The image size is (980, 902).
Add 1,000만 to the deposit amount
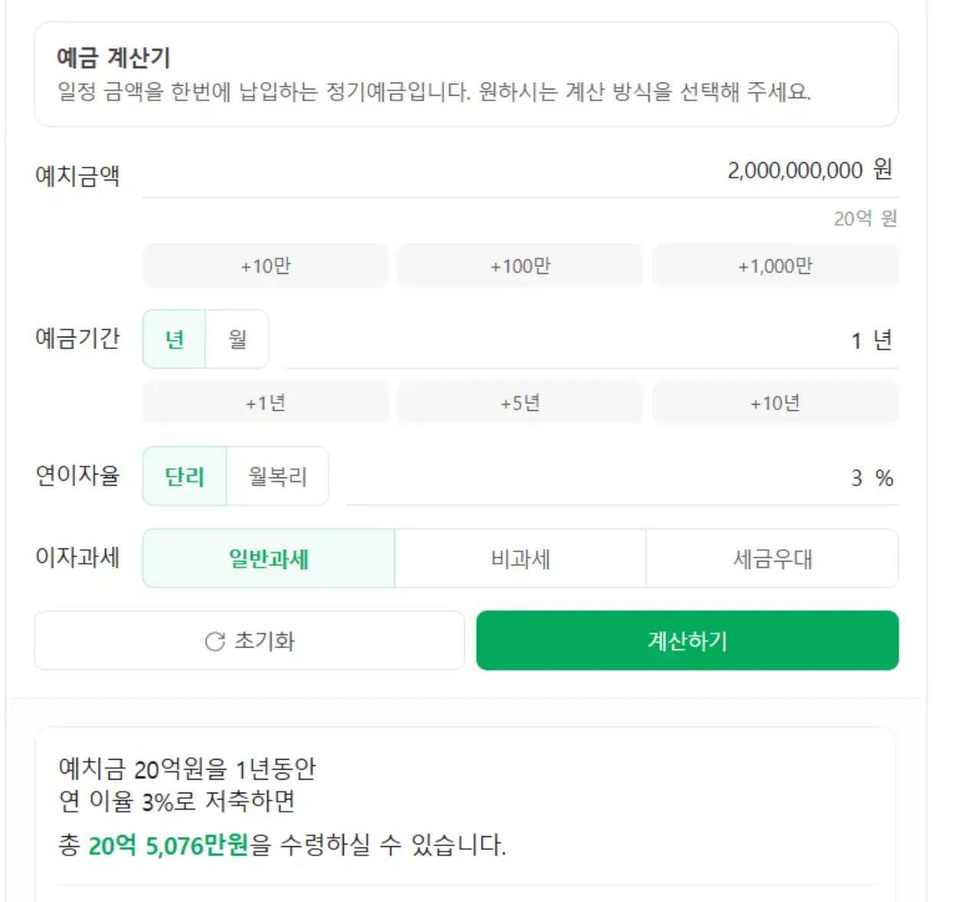775,265
